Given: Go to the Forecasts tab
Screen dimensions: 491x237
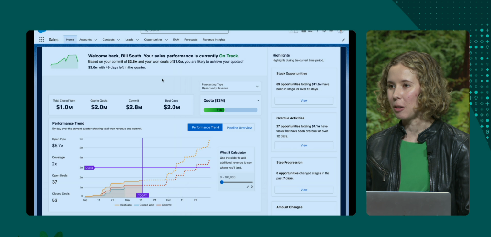Looking at the screenshot, I should click(x=191, y=40).
